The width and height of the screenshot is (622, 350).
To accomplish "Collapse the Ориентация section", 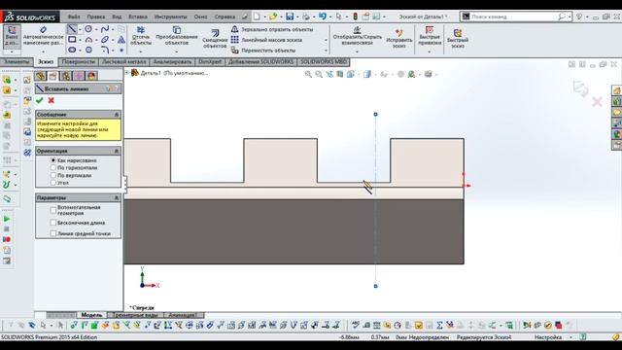I will [x=117, y=152].
